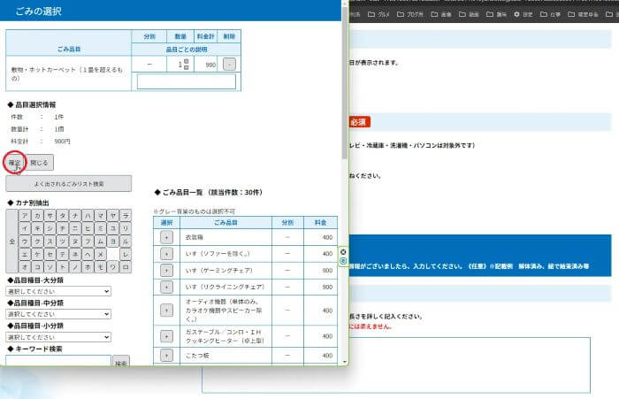Open the 品目種目-中分類 dropdown
Image resolution: width=619 pixels, height=399 pixels.
pyautogui.click(x=58, y=314)
